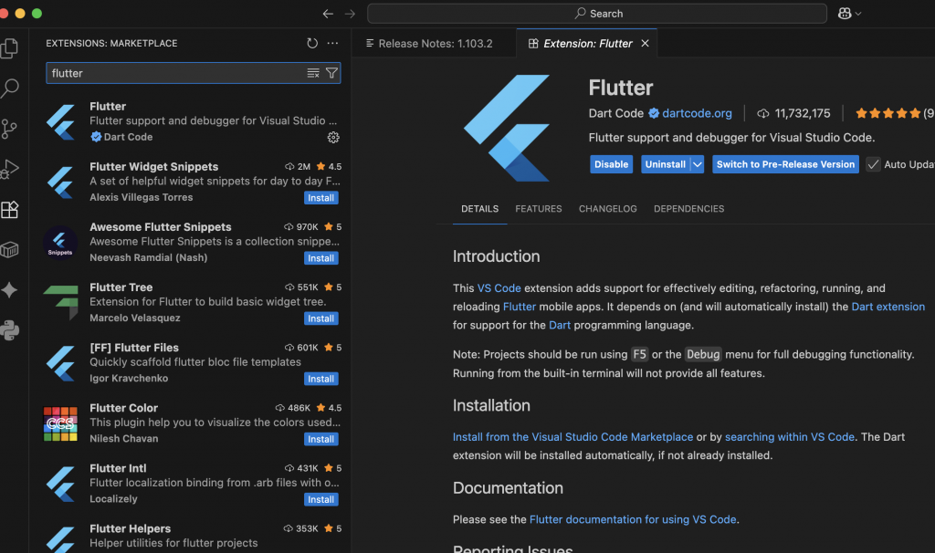Refresh the Extensions Marketplace list
The height and width of the screenshot is (553, 935).
[312, 43]
